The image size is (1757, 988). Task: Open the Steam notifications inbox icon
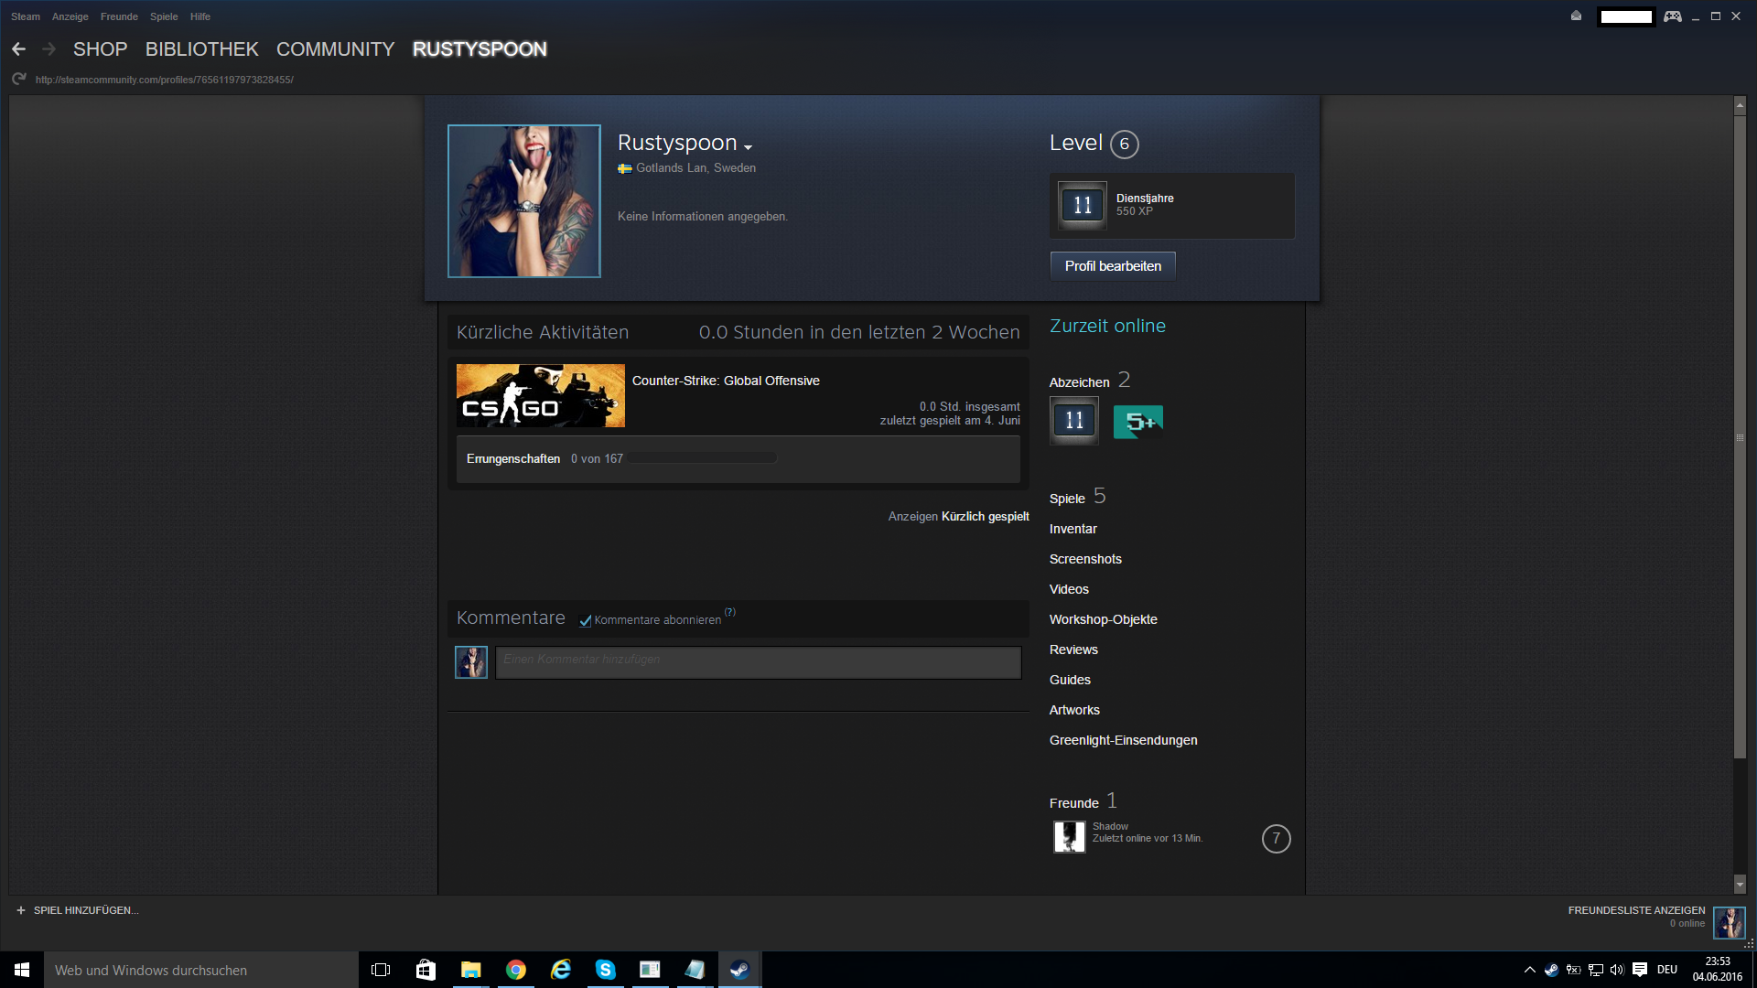coord(1576,16)
